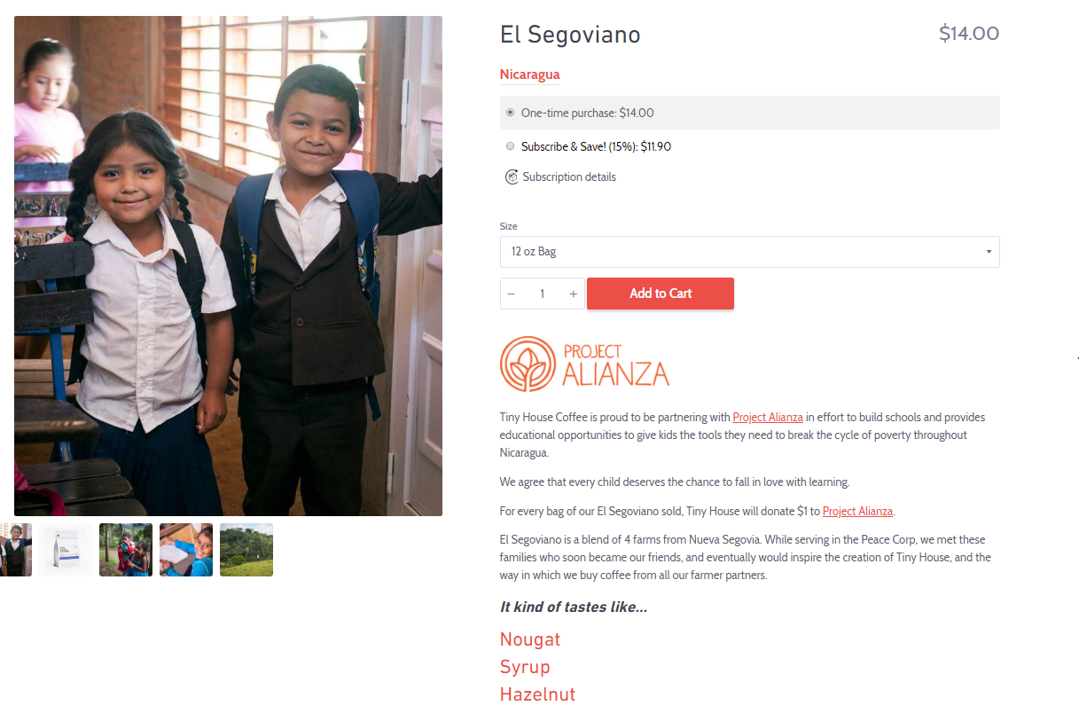Viewport: 1079px width, 721px height.
Task: Click the quantity number field
Action: coord(542,294)
